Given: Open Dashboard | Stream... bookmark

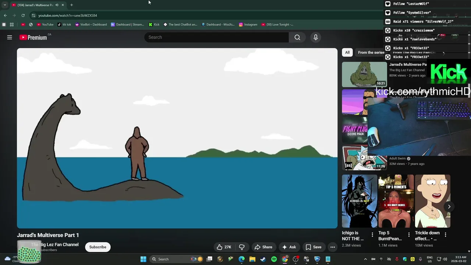Looking at the screenshot, I should click(x=127, y=25).
